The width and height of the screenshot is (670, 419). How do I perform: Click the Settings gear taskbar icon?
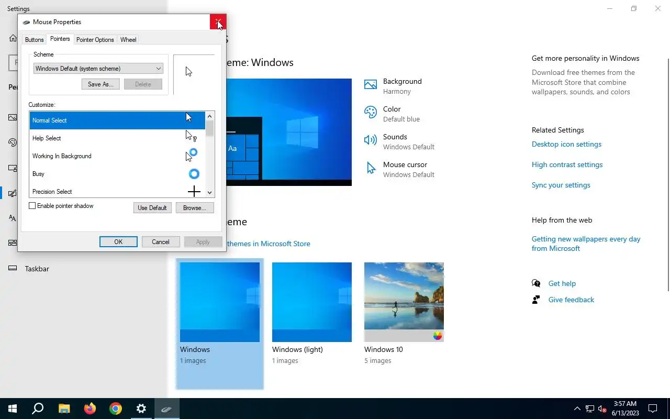click(x=141, y=409)
